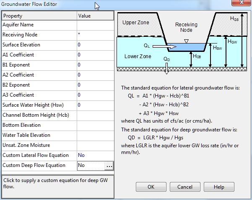
Task: Click the Channel Bottom Height (Hcb) value field
Action: tap(96, 115)
